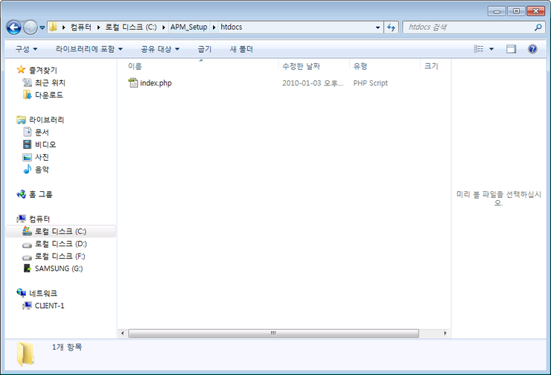Select 로컬 디스크 (D:) in sidebar

tap(61, 244)
